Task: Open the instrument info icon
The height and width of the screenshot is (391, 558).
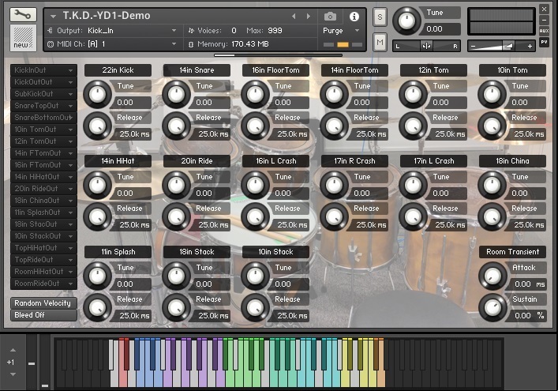Action: pyautogui.click(x=354, y=17)
